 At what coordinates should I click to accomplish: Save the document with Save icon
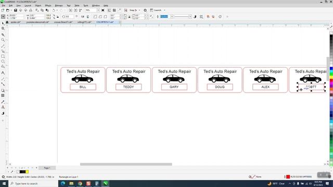(16, 10)
